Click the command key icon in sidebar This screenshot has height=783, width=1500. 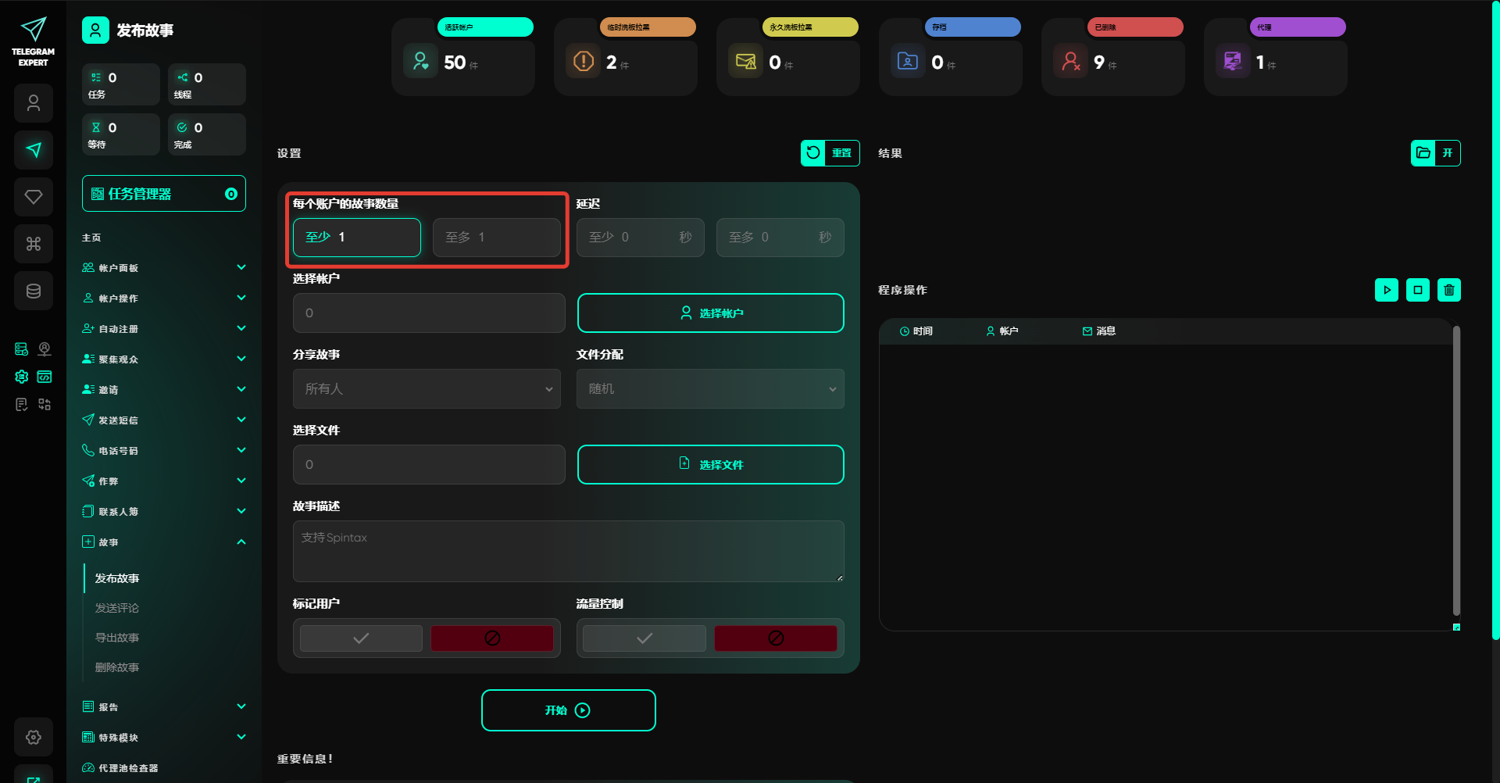(x=34, y=244)
